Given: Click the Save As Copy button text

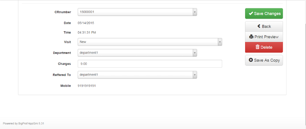Looking at the screenshot, I should coord(267,60).
